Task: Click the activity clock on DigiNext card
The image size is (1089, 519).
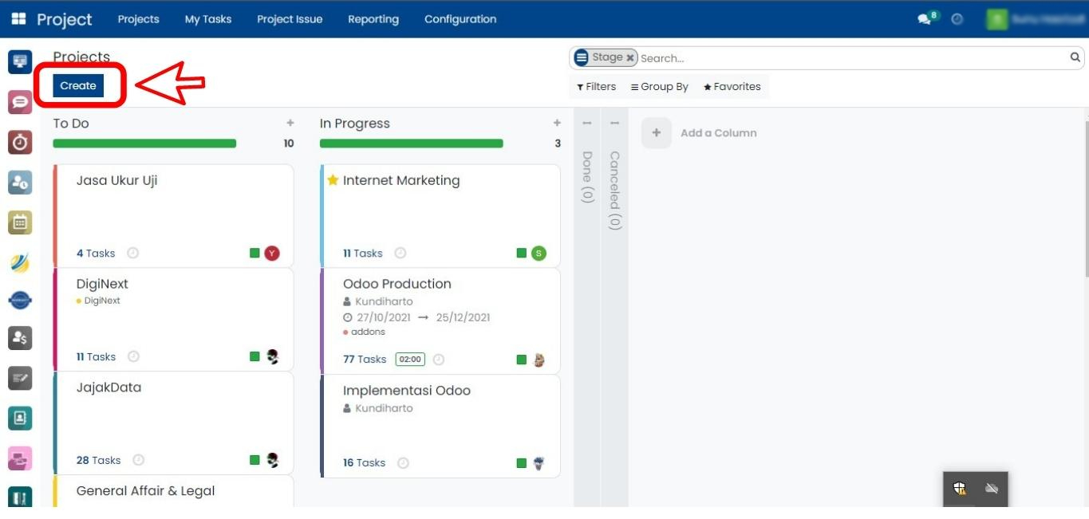Action: click(x=133, y=357)
